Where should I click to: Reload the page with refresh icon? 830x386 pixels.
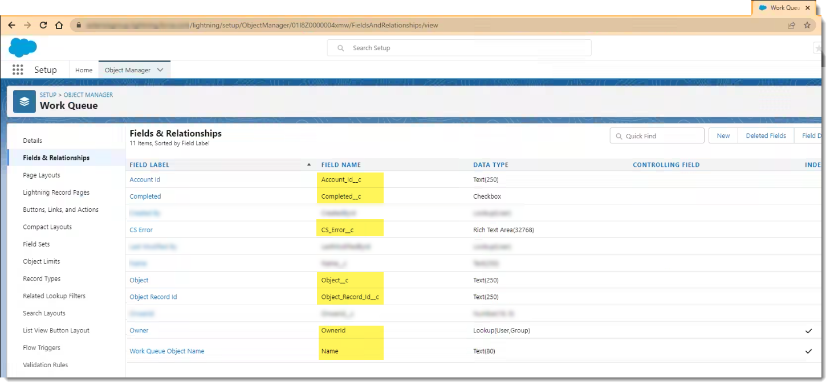click(43, 25)
